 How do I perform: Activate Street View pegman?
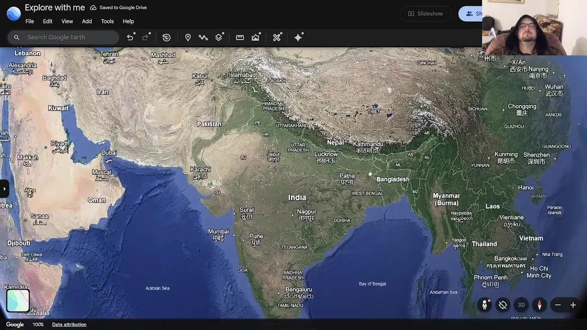pos(484,305)
